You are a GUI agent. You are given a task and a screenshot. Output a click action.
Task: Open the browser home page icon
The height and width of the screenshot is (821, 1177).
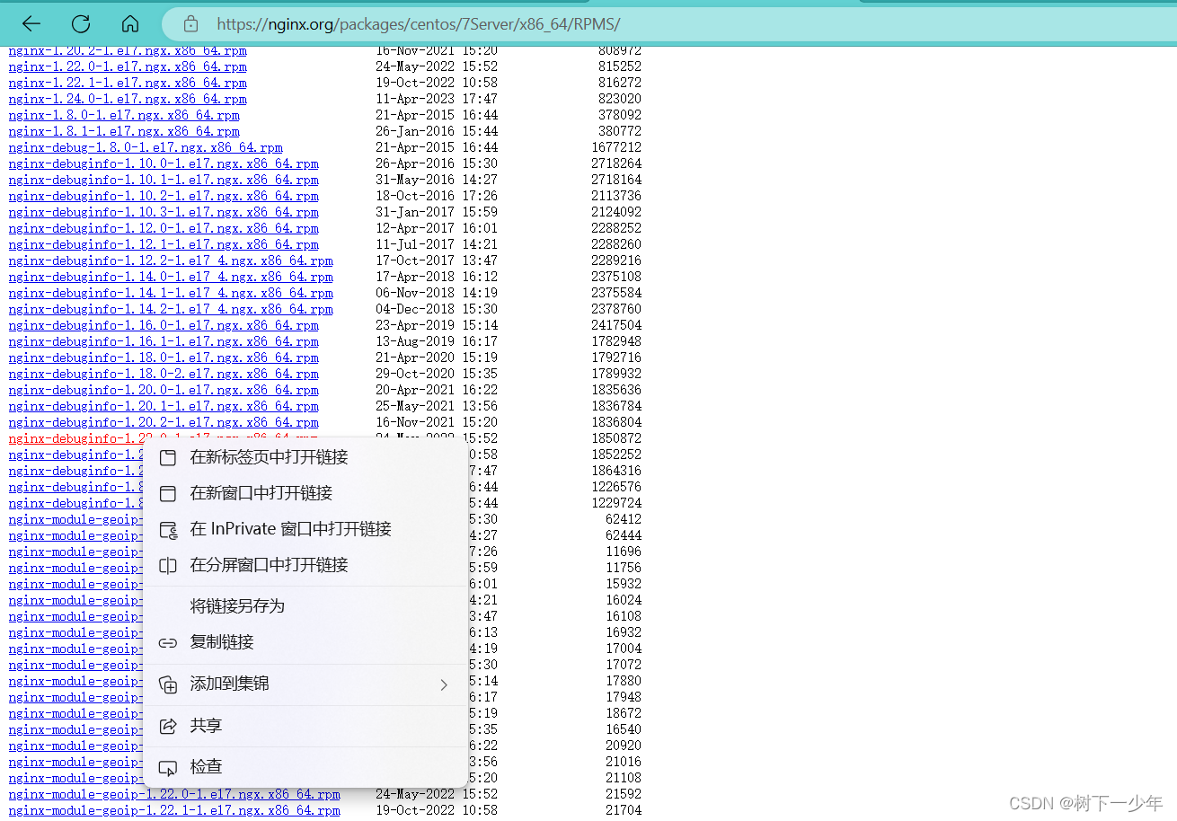130,24
